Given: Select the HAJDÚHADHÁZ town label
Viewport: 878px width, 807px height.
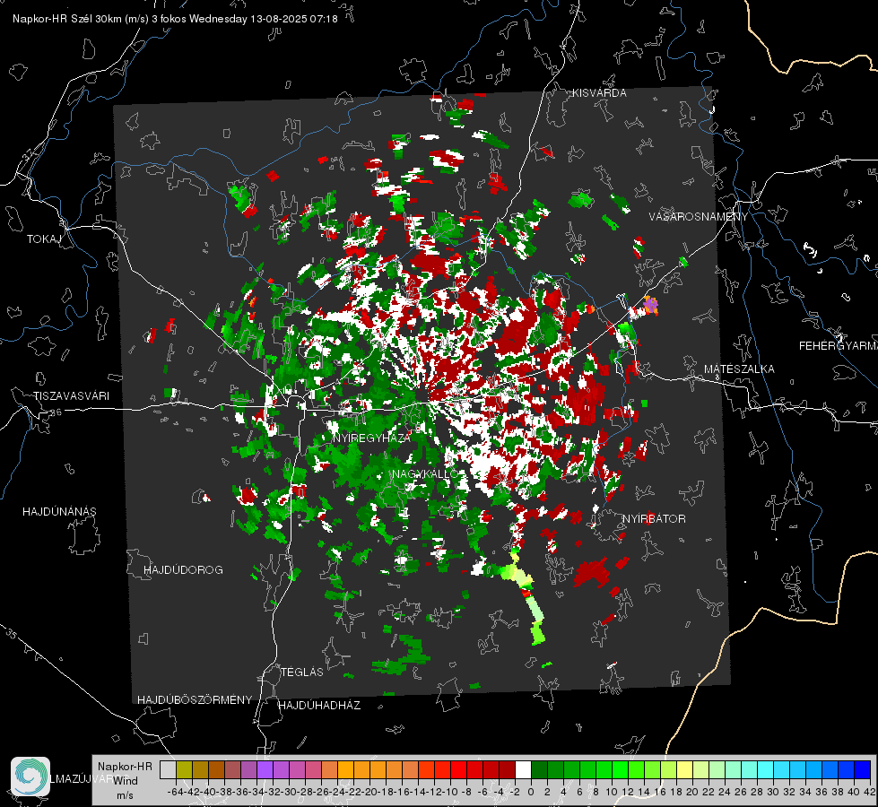Looking at the screenshot, I should (x=319, y=705).
